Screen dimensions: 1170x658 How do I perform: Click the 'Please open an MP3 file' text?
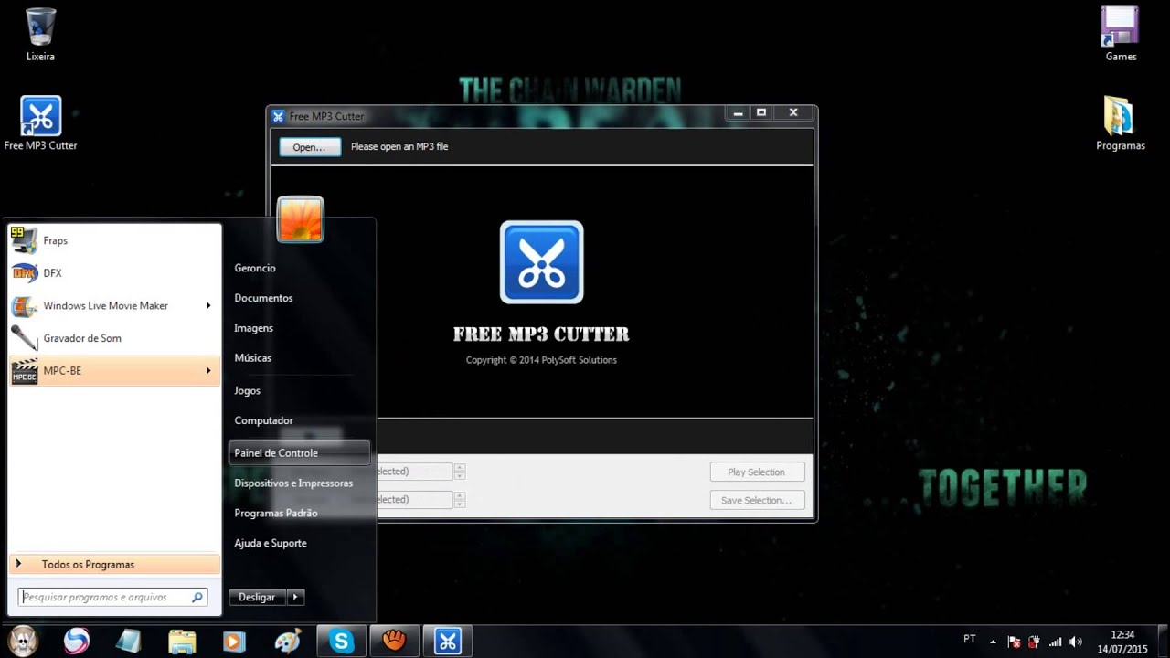[x=399, y=146]
